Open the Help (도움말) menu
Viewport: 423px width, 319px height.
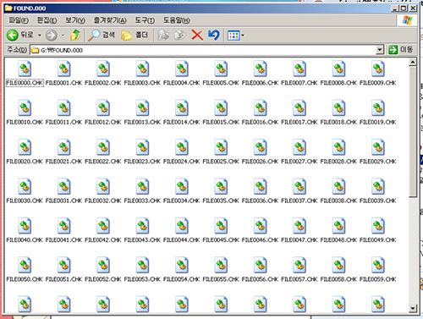(x=177, y=20)
